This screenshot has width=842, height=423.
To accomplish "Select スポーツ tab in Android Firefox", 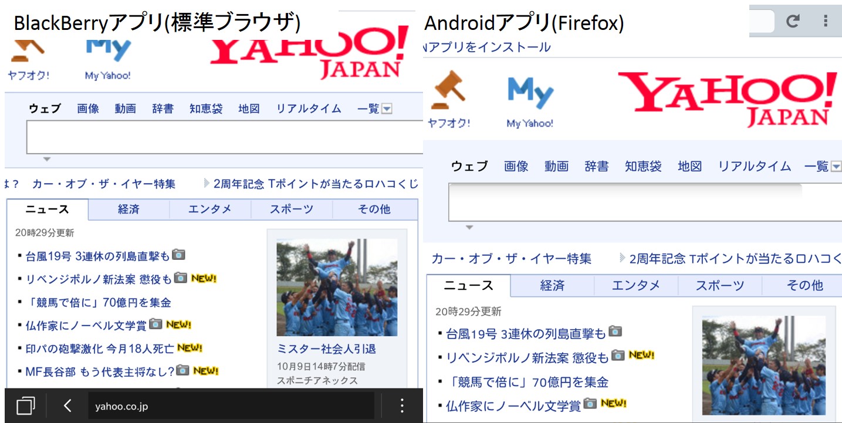I will [x=720, y=286].
